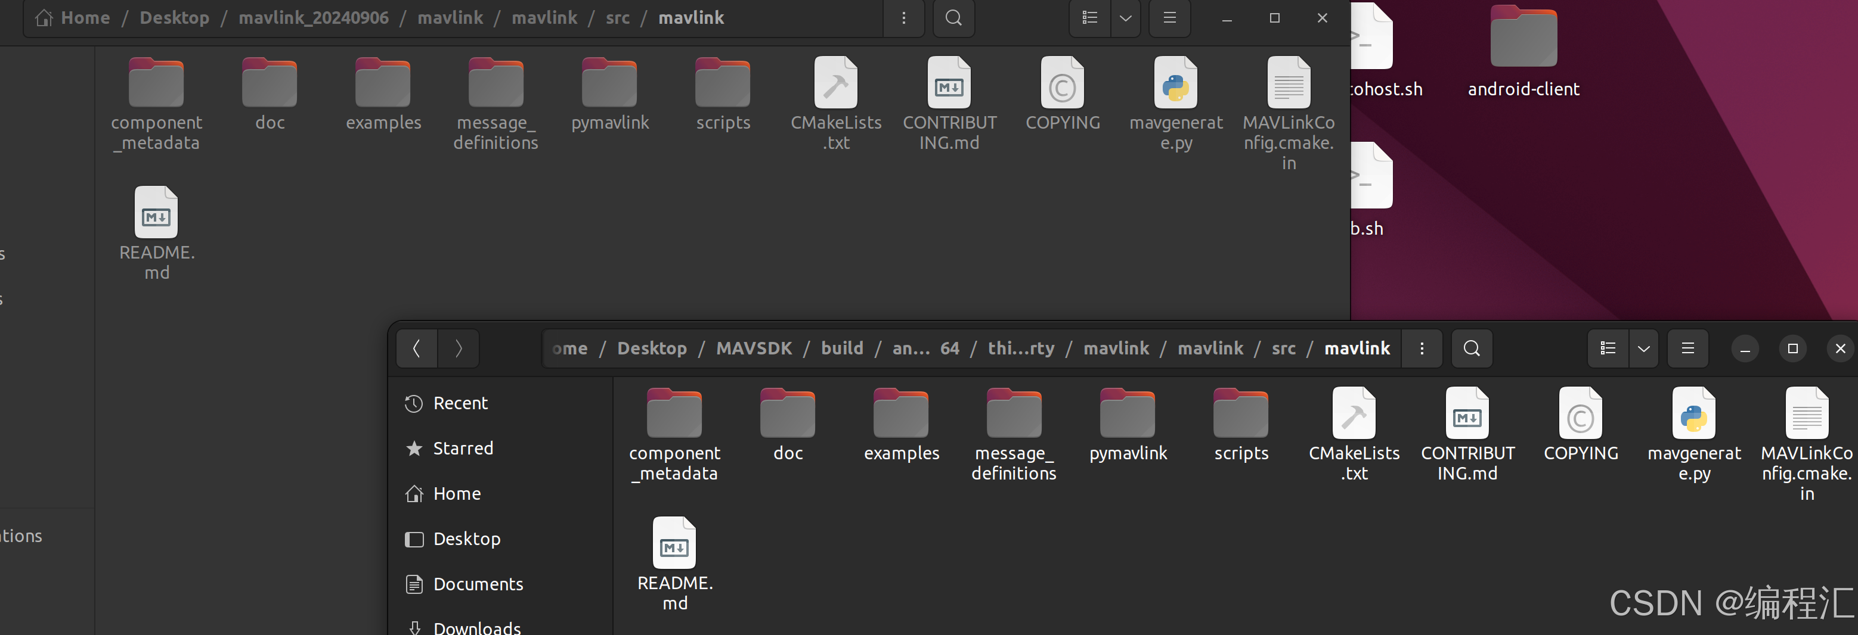The height and width of the screenshot is (635, 1858).
Task: Toggle list view in MAVSDK window
Action: pyautogui.click(x=1608, y=348)
